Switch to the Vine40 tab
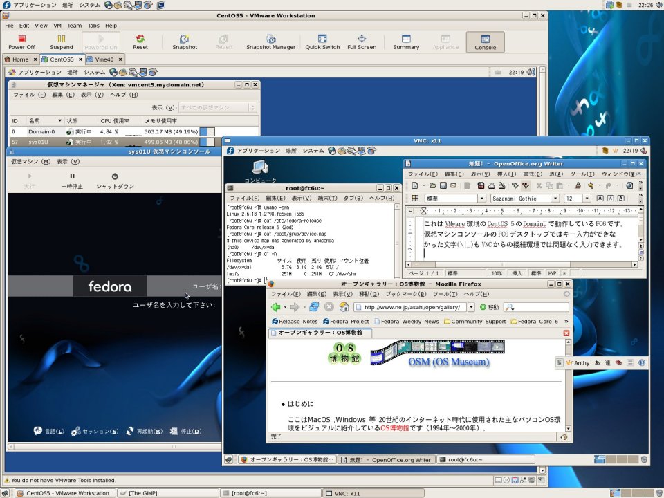 coord(104,59)
